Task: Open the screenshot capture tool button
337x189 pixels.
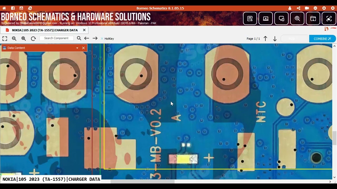Action: [329, 18]
